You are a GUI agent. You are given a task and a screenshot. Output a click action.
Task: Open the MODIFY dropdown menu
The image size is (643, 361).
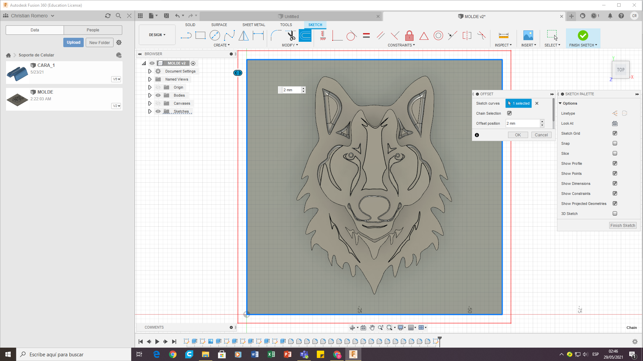[x=290, y=45]
